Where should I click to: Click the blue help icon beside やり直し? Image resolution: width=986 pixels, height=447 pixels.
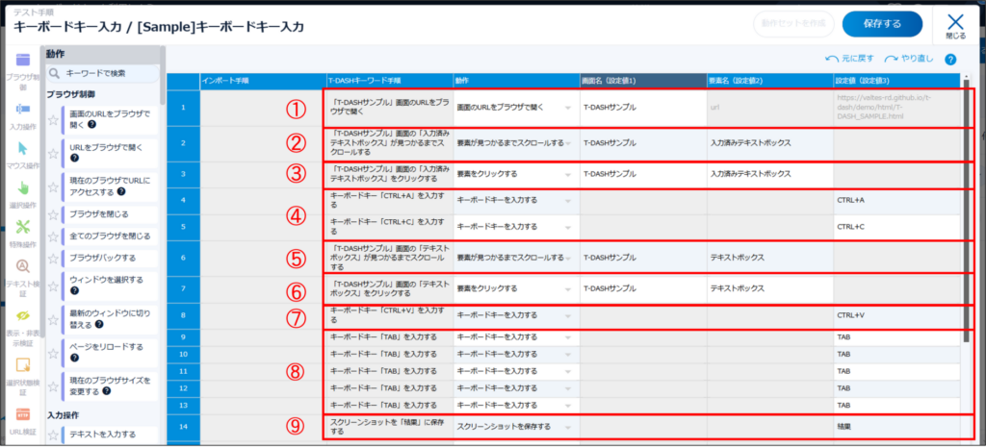click(949, 59)
